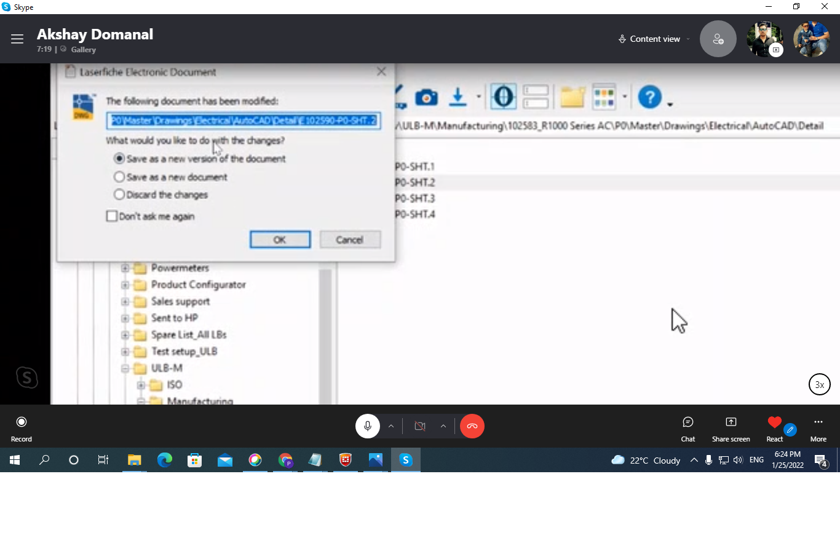Open File Explorer from the taskbar
The width and height of the screenshot is (840, 546).
pyautogui.click(x=135, y=460)
